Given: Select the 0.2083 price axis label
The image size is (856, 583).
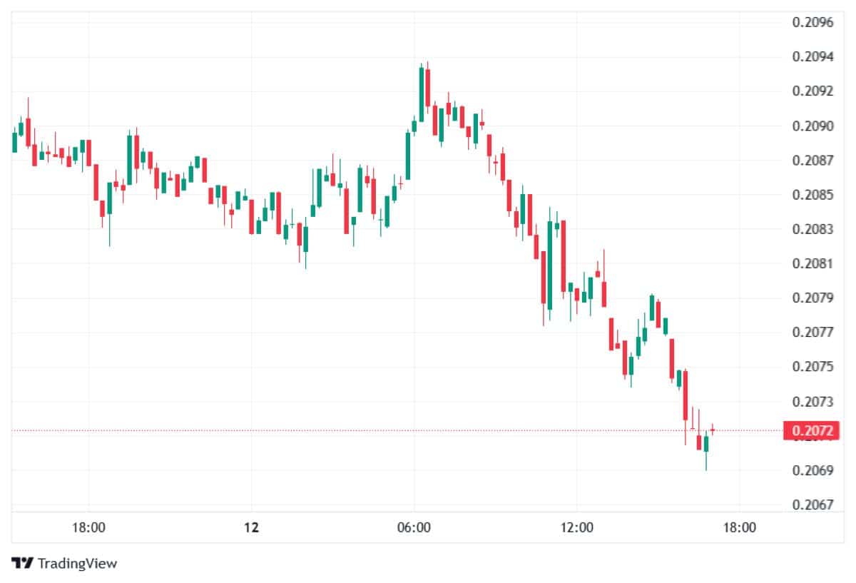Looking at the screenshot, I should [x=812, y=229].
